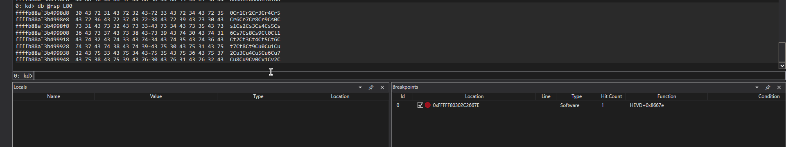The image size is (786, 147).
Task: Toggle breakpoint 0 enabled checkbox
Action: [420, 105]
